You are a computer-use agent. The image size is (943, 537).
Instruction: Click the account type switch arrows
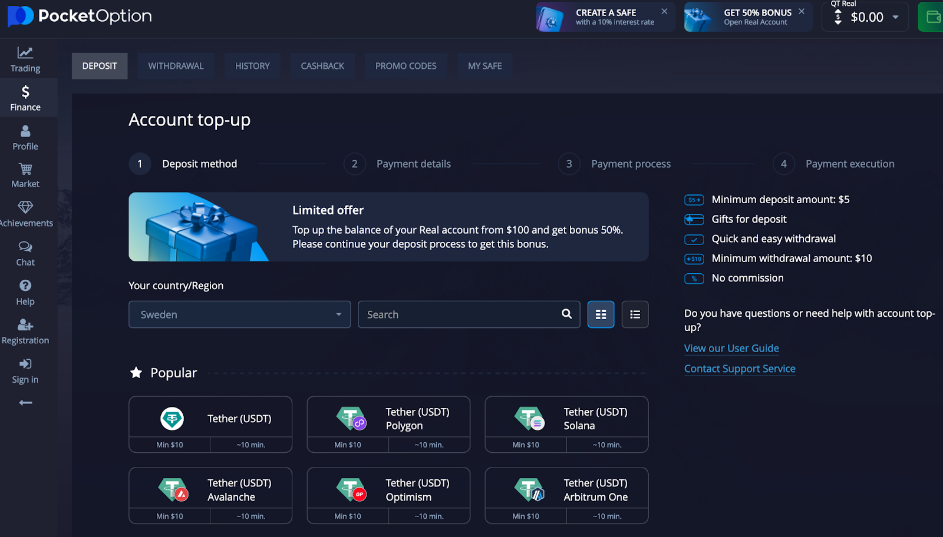(838, 17)
